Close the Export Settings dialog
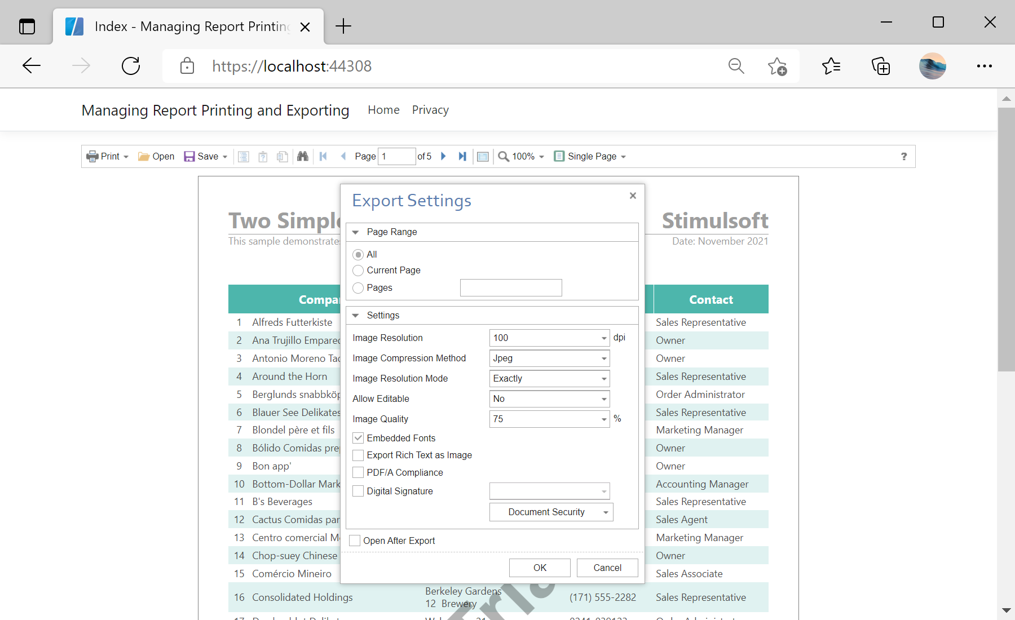1015x620 pixels. point(633,196)
